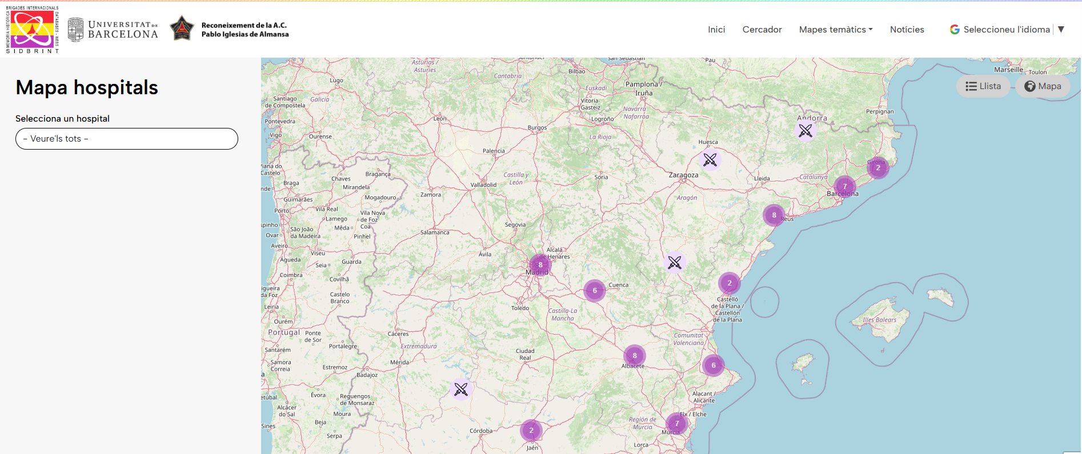Click the Murcia cluster marker with 7
The image size is (1082, 454).
click(677, 424)
